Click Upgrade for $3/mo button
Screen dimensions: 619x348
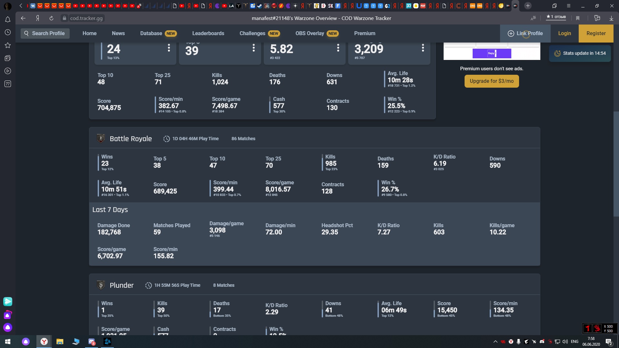click(x=492, y=81)
